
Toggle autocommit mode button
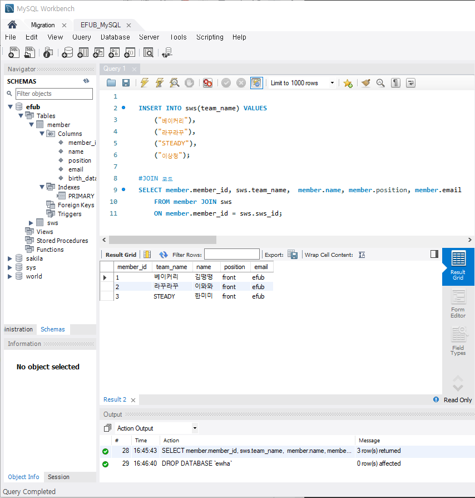(256, 83)
